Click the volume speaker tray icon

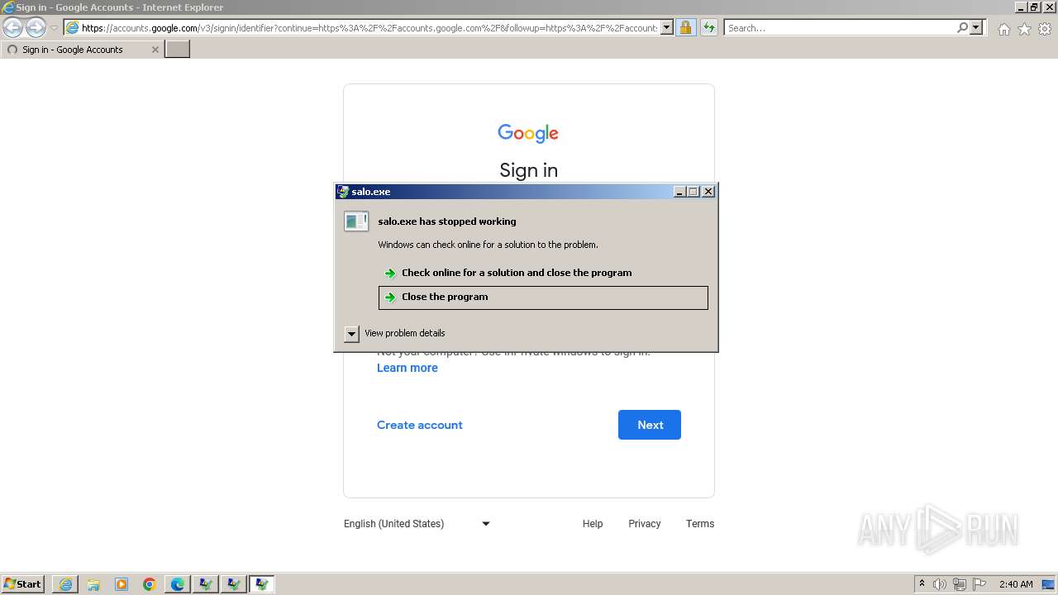(940, 584)
